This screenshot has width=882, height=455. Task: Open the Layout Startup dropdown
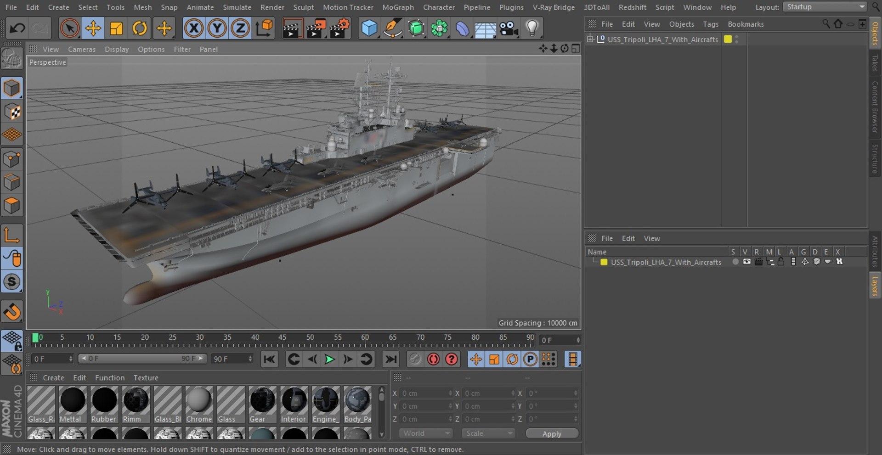pos(825,7)
